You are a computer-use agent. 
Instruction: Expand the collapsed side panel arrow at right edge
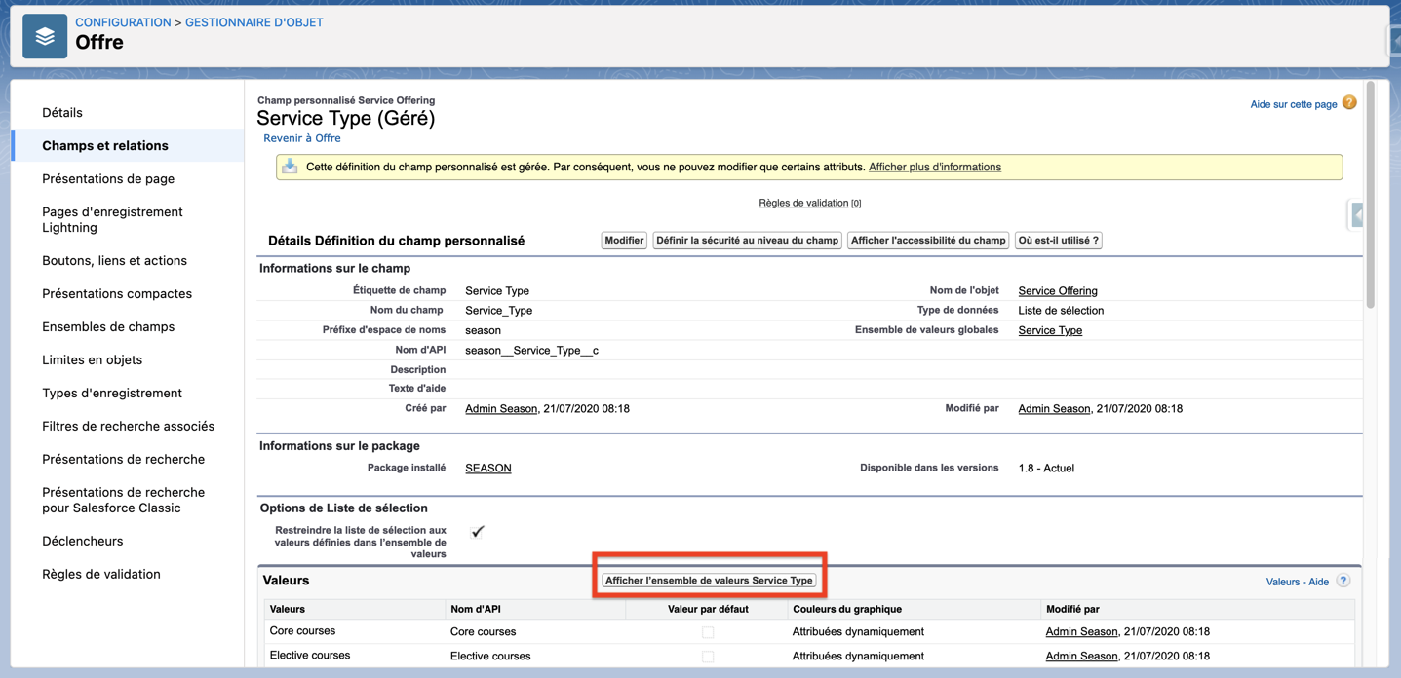1357,214
